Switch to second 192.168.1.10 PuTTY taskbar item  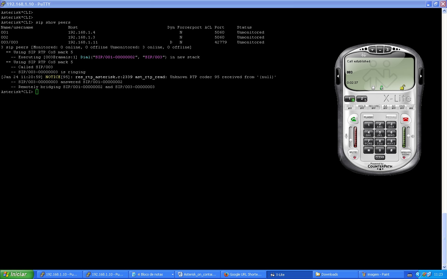106,274
